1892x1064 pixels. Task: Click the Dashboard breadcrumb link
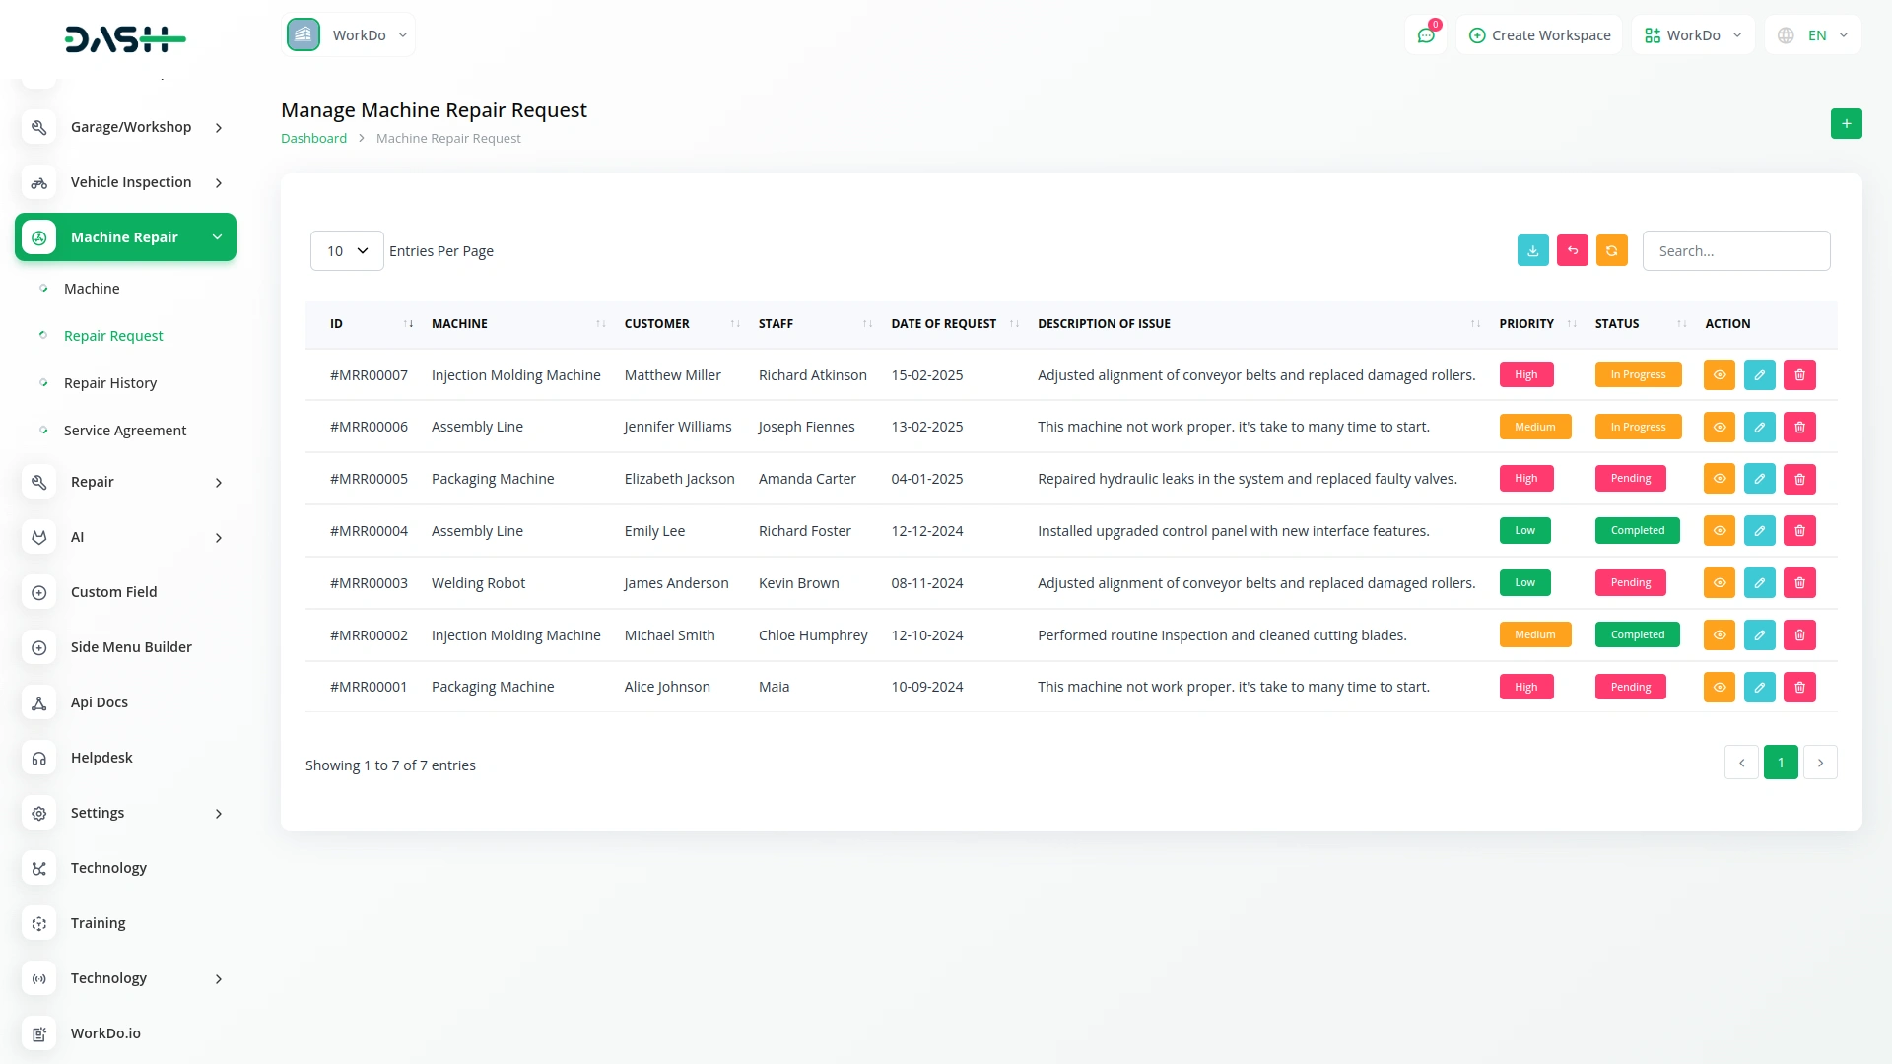313,139
